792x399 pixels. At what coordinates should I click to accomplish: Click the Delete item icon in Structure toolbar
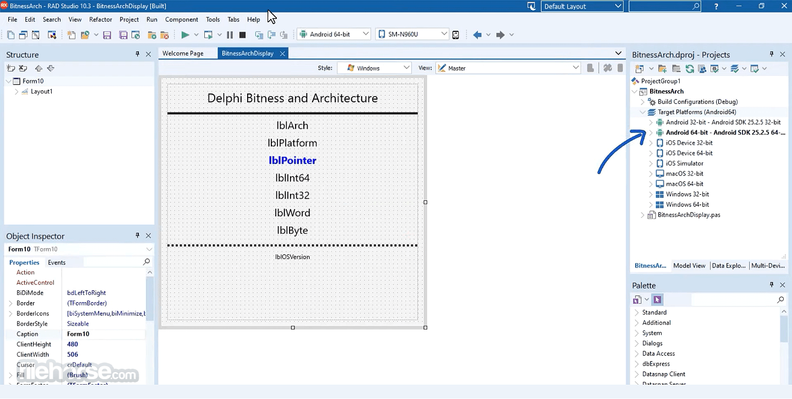[x=23, y=68]
